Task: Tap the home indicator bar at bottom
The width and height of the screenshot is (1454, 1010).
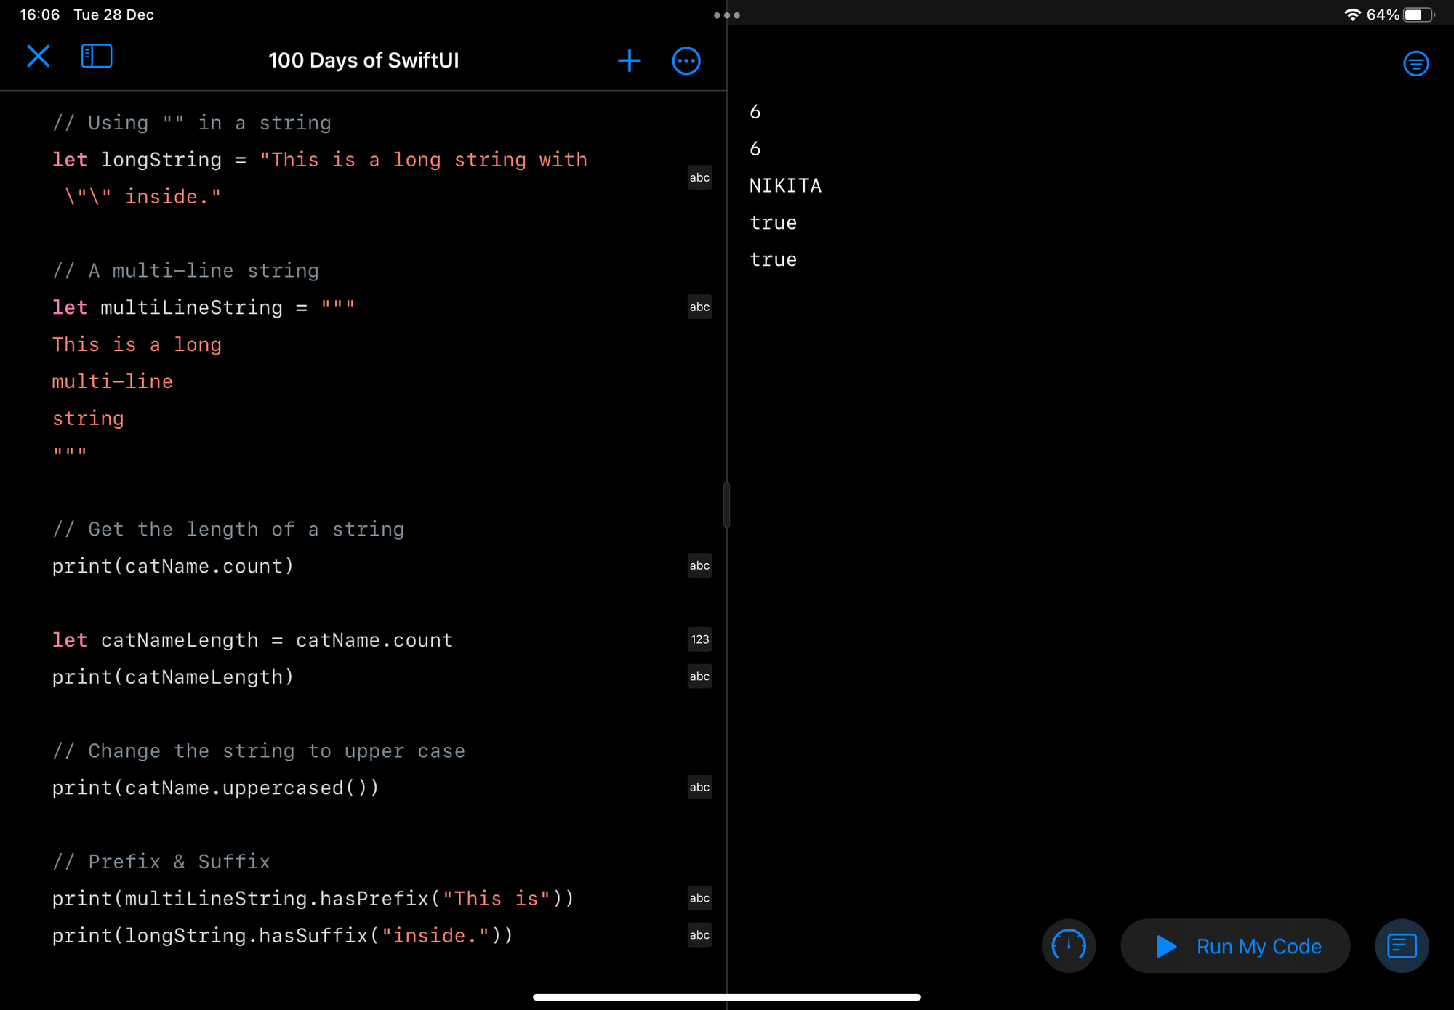Action: pos(727,998)
